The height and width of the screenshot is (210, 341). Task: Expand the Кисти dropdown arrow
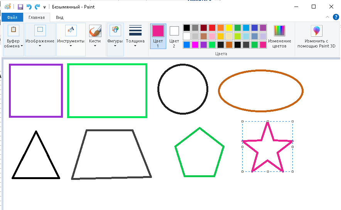[95, 46]
